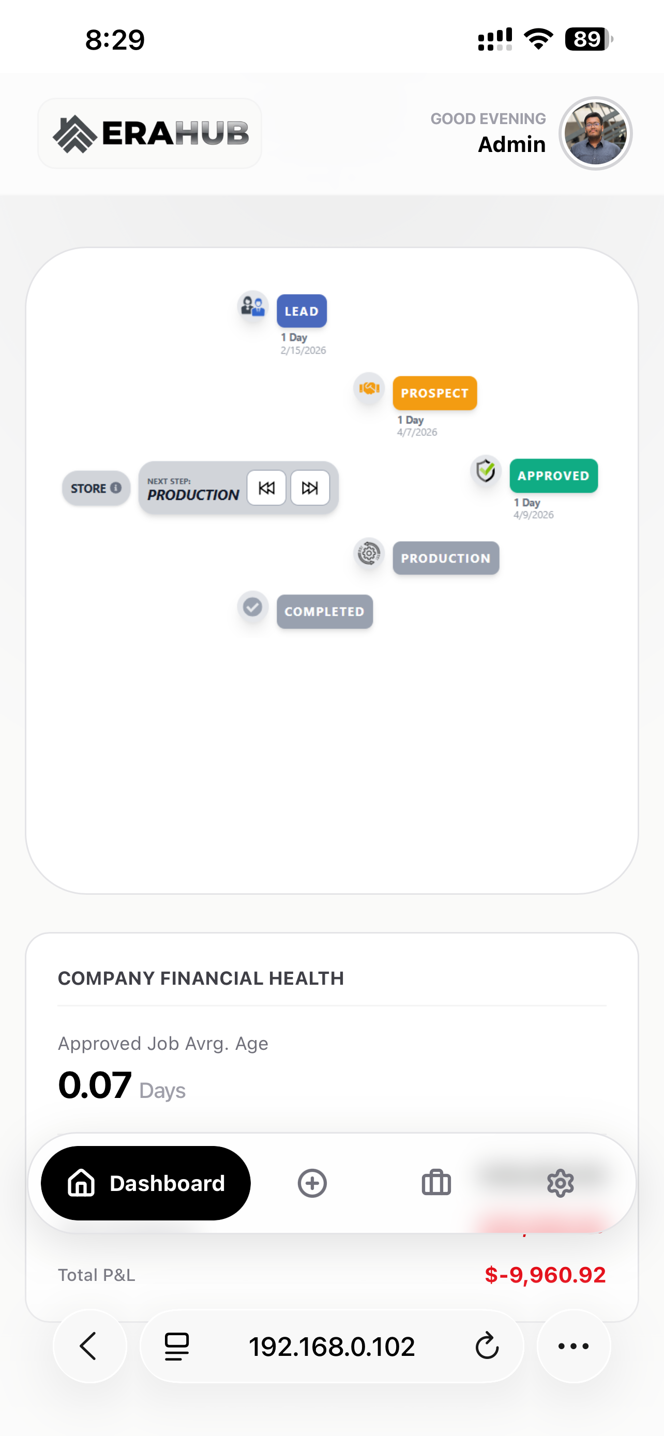Screen dimensions: 664x1436
Task: Open the briefcase jobs icon in nav
Action: [x=436, y=1183]
